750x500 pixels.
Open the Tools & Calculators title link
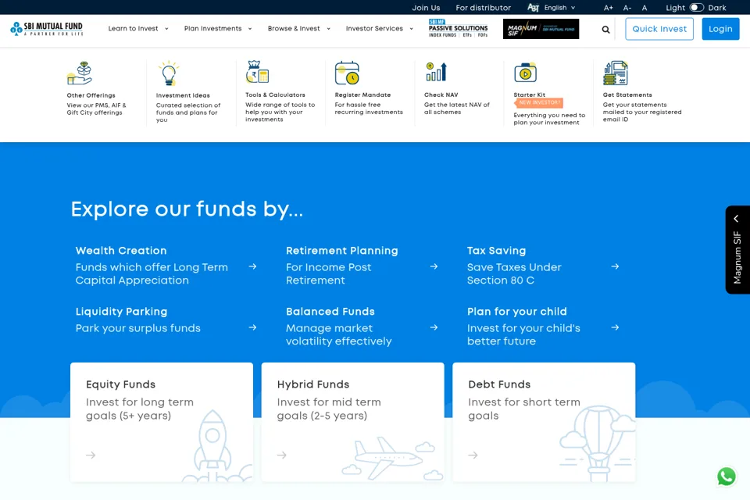pos(275,95)
